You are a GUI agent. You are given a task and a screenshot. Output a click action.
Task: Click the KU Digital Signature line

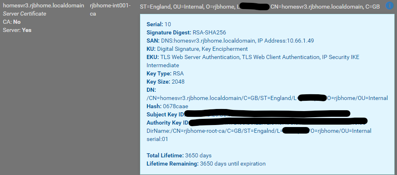point(197,49)
